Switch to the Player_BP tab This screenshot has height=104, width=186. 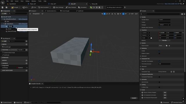[33, 4]
